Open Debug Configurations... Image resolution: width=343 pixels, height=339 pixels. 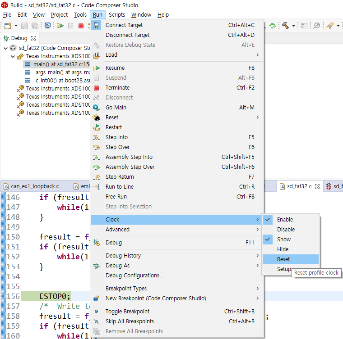(x=176, y=276)
